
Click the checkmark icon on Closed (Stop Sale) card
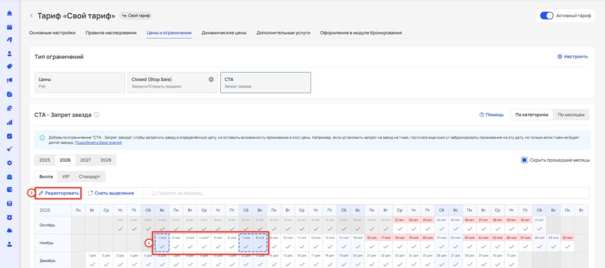click(211, 79)
